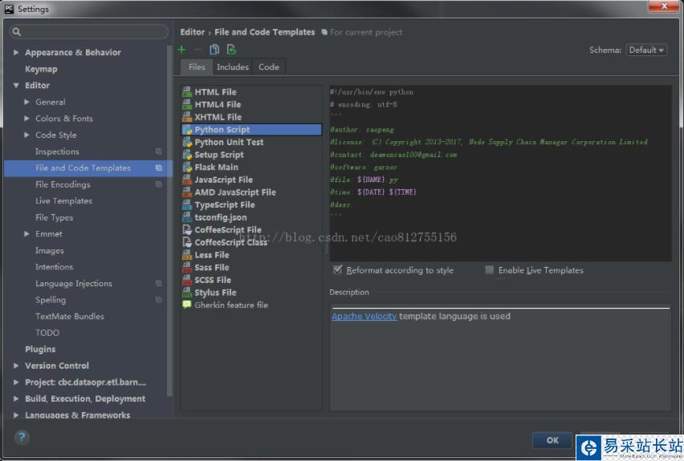Switch to the Files tab
The height and width of the screenshot is (461, 684).
coord(197,67)
